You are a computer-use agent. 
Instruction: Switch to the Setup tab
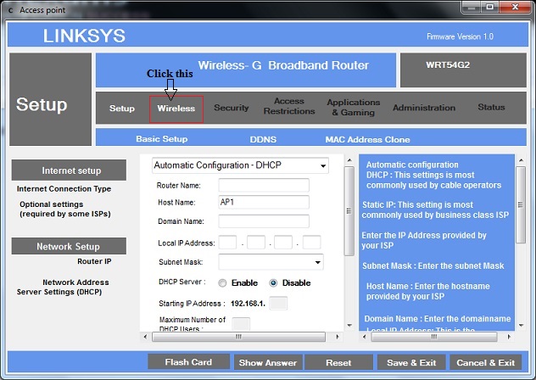(121, 109)
